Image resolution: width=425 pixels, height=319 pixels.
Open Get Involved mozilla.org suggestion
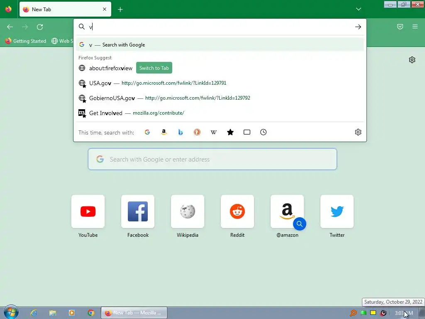[220, 113]
